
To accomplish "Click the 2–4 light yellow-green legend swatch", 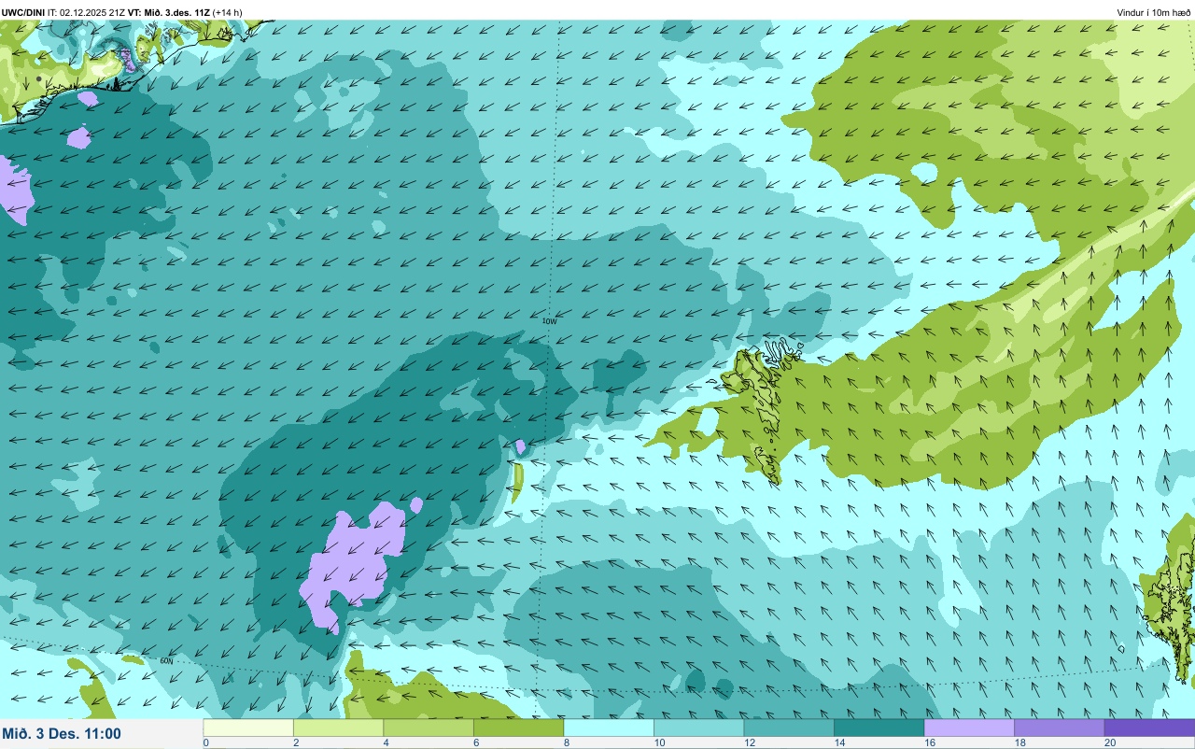I will pyautogui.click(x=338, y=728).
